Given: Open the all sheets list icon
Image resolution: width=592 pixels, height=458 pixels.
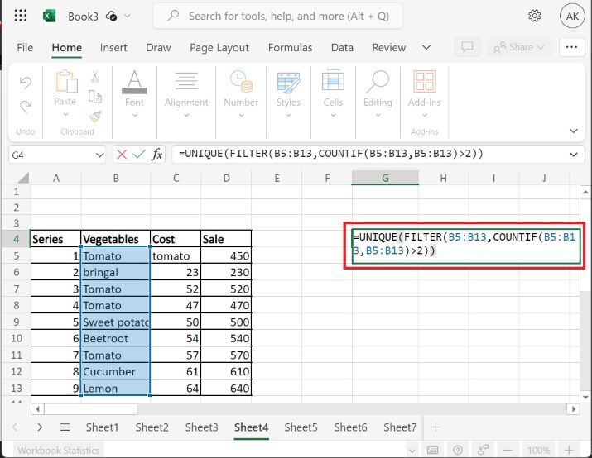Looking at the screenshot, I should point(65,427).
